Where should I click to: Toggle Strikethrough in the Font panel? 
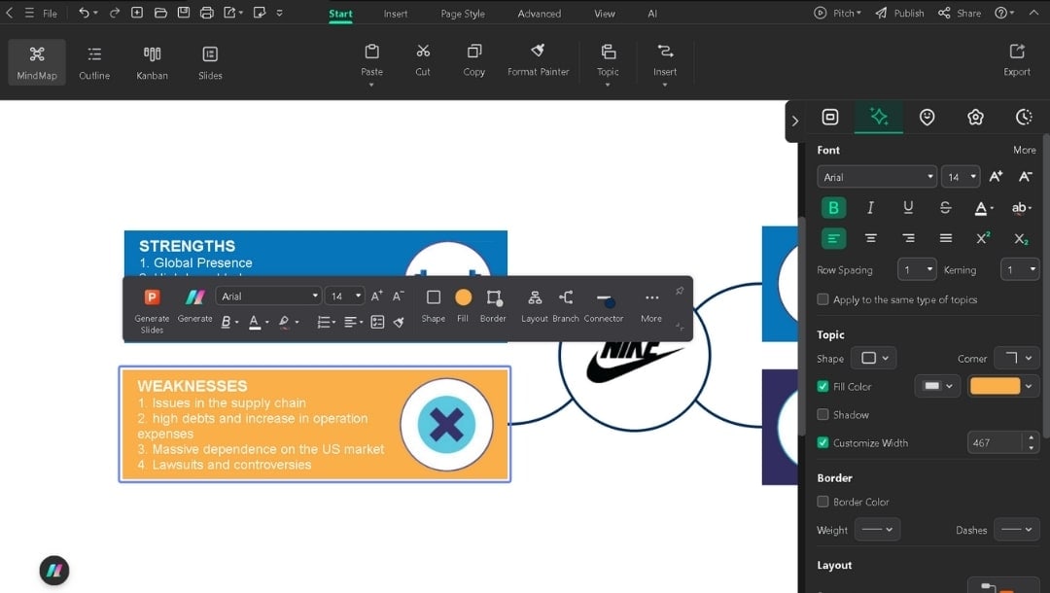point(945,208)
